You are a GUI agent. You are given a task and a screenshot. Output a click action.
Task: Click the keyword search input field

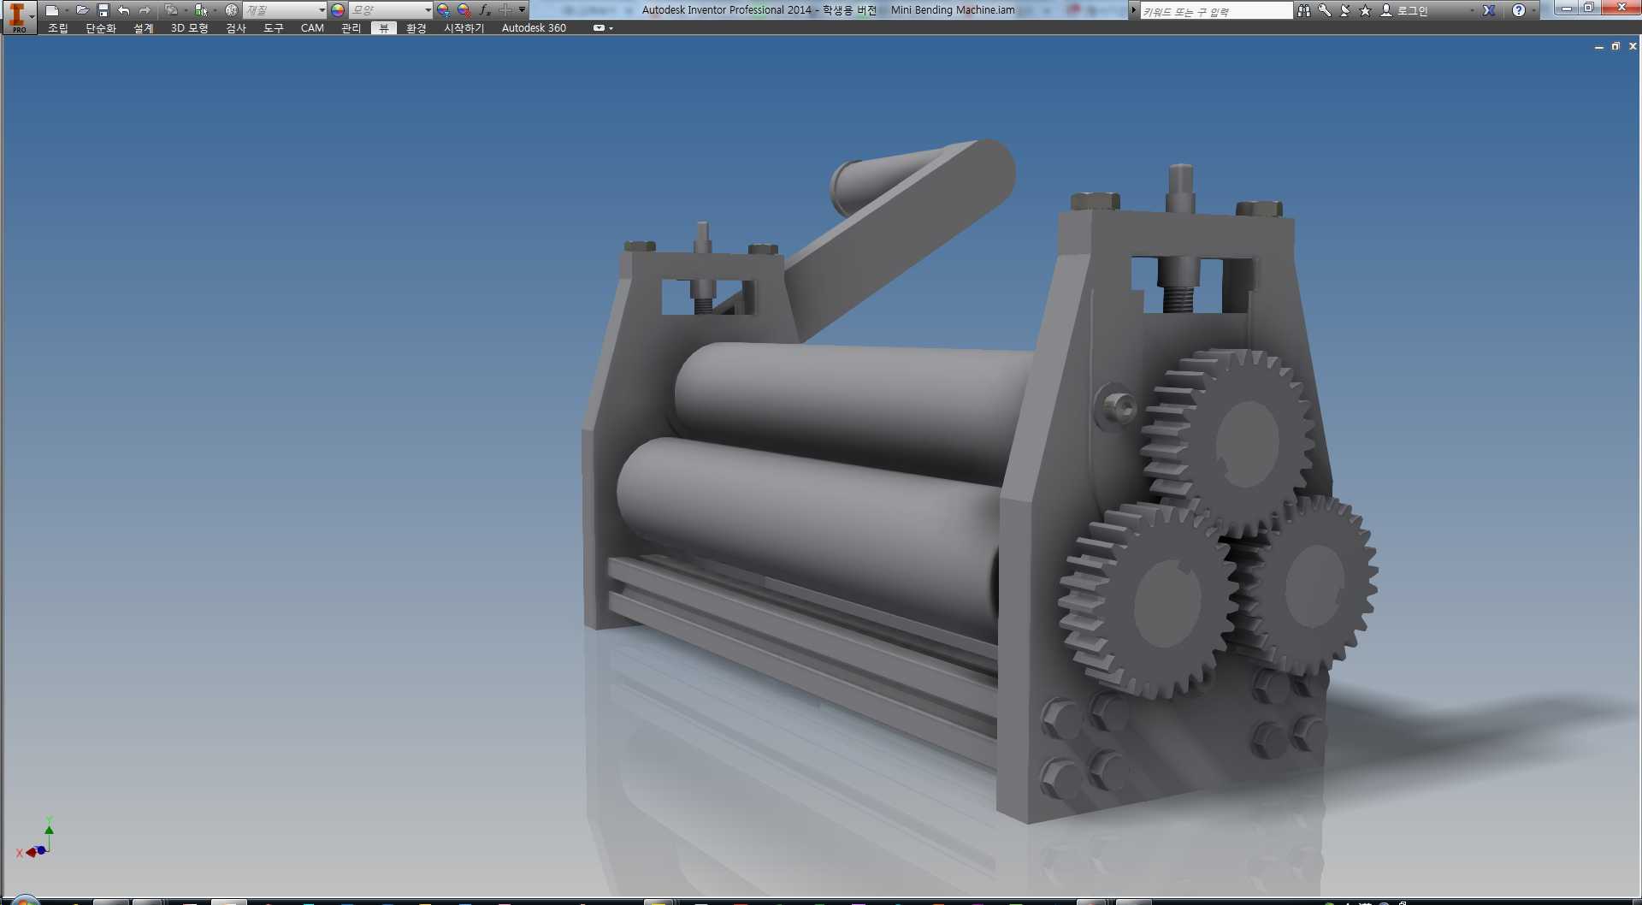coord(1216,10)
